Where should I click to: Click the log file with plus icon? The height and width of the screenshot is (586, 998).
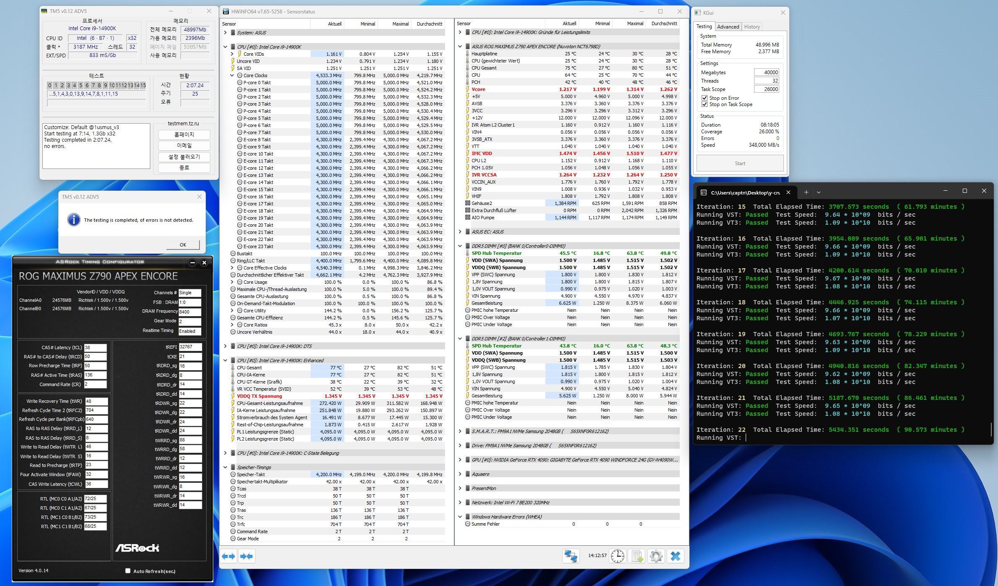coord(637,556)
